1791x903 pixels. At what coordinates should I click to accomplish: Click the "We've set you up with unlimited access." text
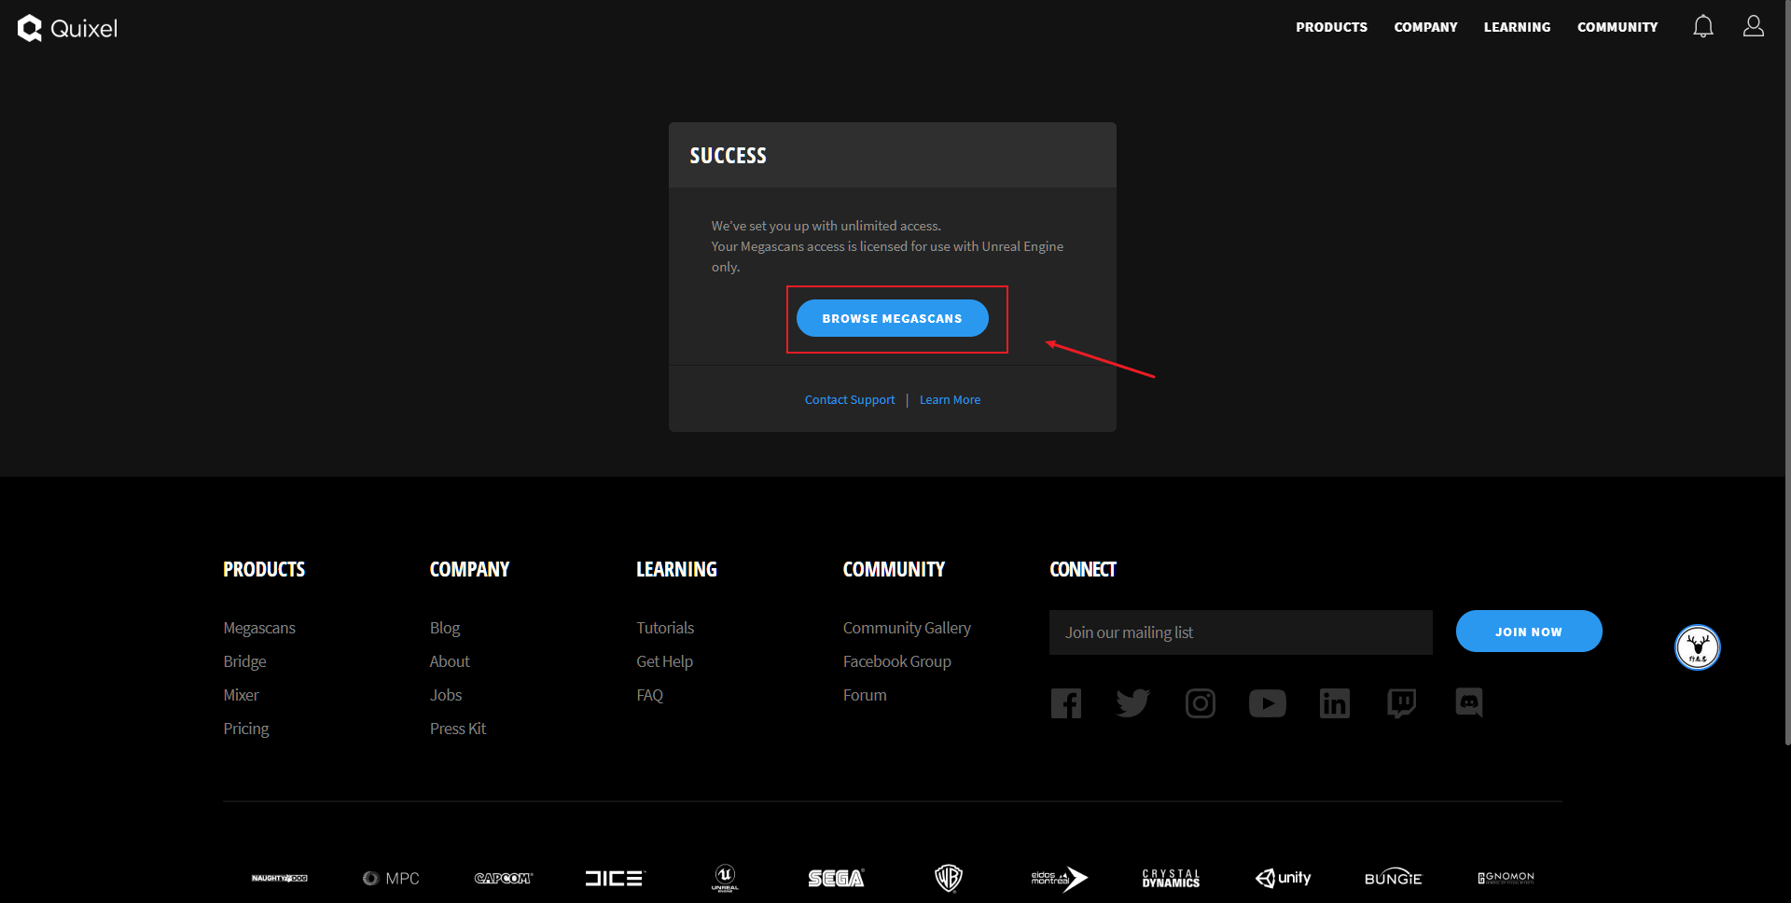(x=826, y=226)
